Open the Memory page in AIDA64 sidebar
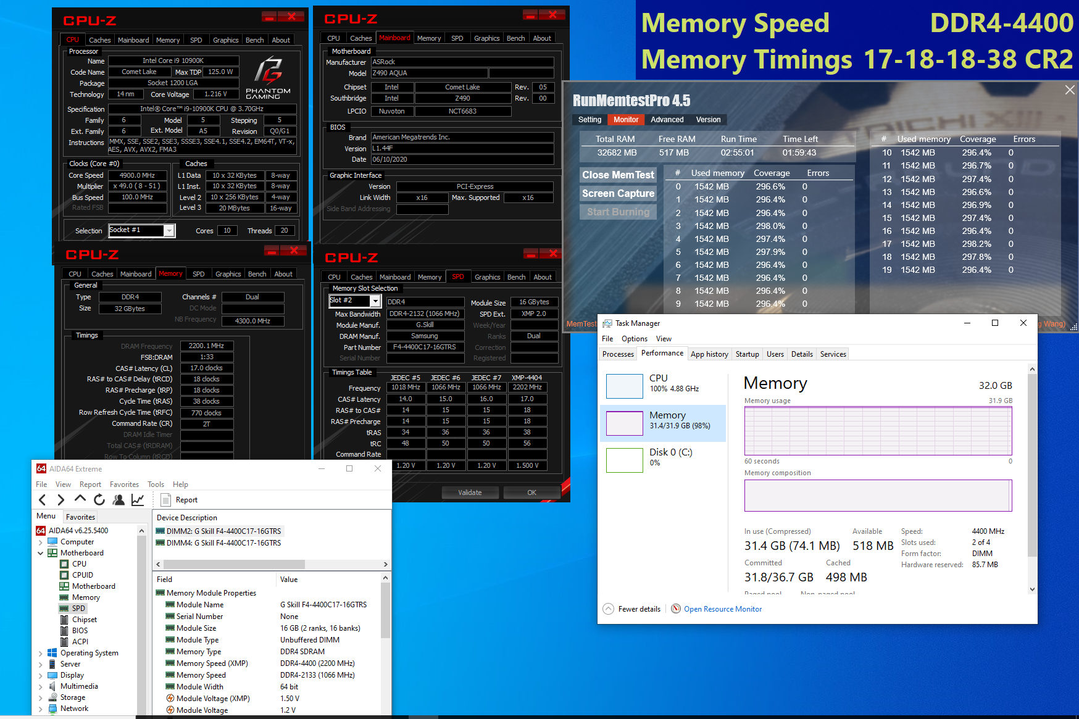Viewport: 1079px width, 719px height. point(85,597)
